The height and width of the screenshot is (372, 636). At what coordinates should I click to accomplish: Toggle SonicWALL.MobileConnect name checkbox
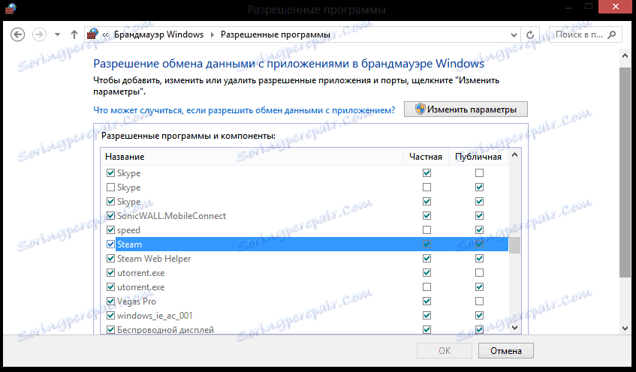point(110,215)
